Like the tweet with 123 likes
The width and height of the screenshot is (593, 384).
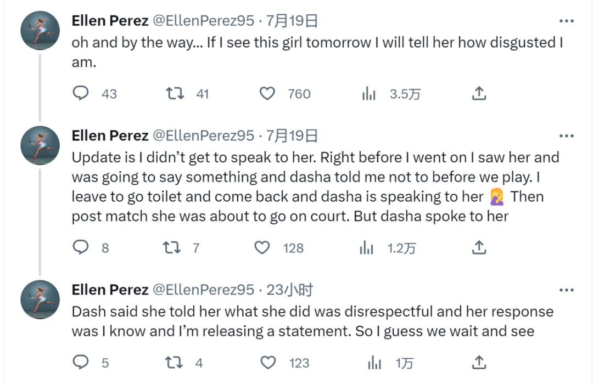267,363
